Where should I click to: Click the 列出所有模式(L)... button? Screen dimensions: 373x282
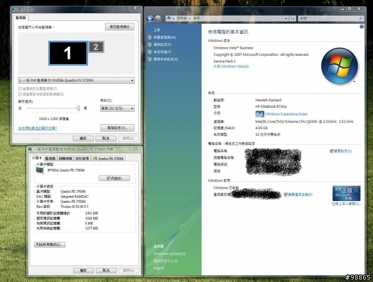point(50,245)
